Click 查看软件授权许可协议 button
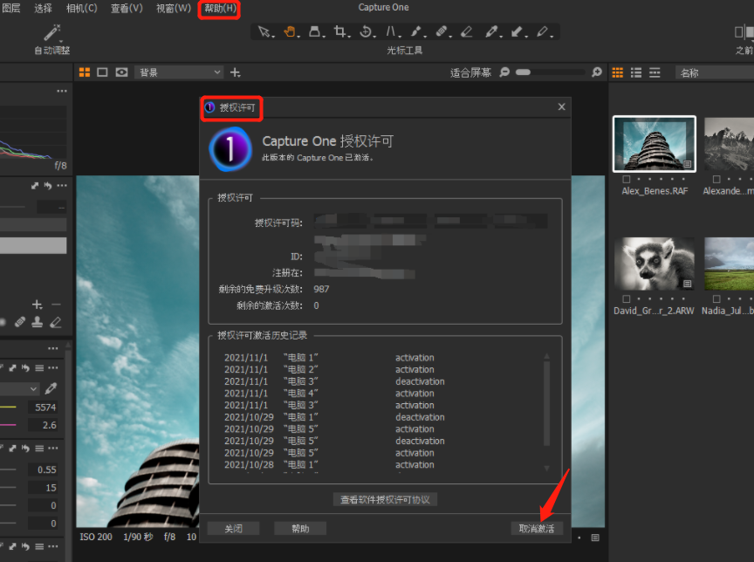The image size is (754, 562). [x=385, y=499]
